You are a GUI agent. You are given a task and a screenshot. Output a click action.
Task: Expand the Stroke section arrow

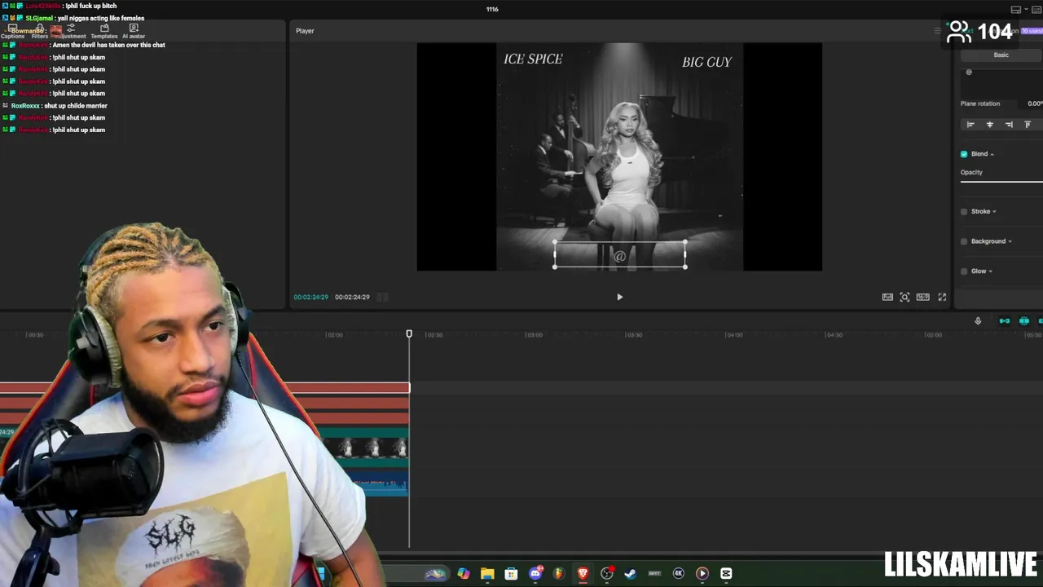click(994, 212)
